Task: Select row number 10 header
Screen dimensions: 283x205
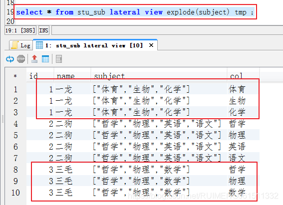Action: click(x=15, y=193)
